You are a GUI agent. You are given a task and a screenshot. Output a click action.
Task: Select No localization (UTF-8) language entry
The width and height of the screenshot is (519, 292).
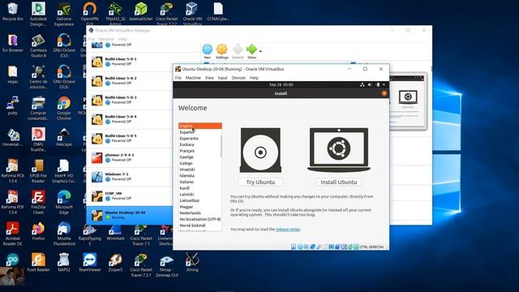pos(200,219)
